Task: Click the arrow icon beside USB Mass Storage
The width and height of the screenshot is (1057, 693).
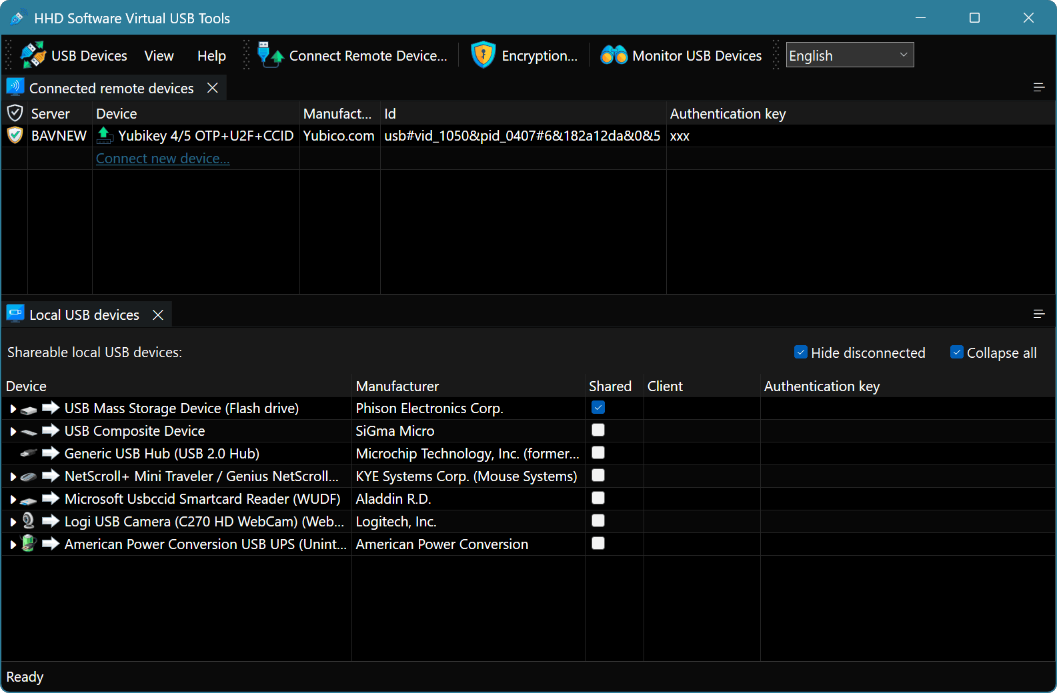Action: pyautogui.click(x=51, y=408)
